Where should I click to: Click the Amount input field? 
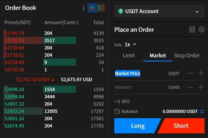[x=141, y=87]
